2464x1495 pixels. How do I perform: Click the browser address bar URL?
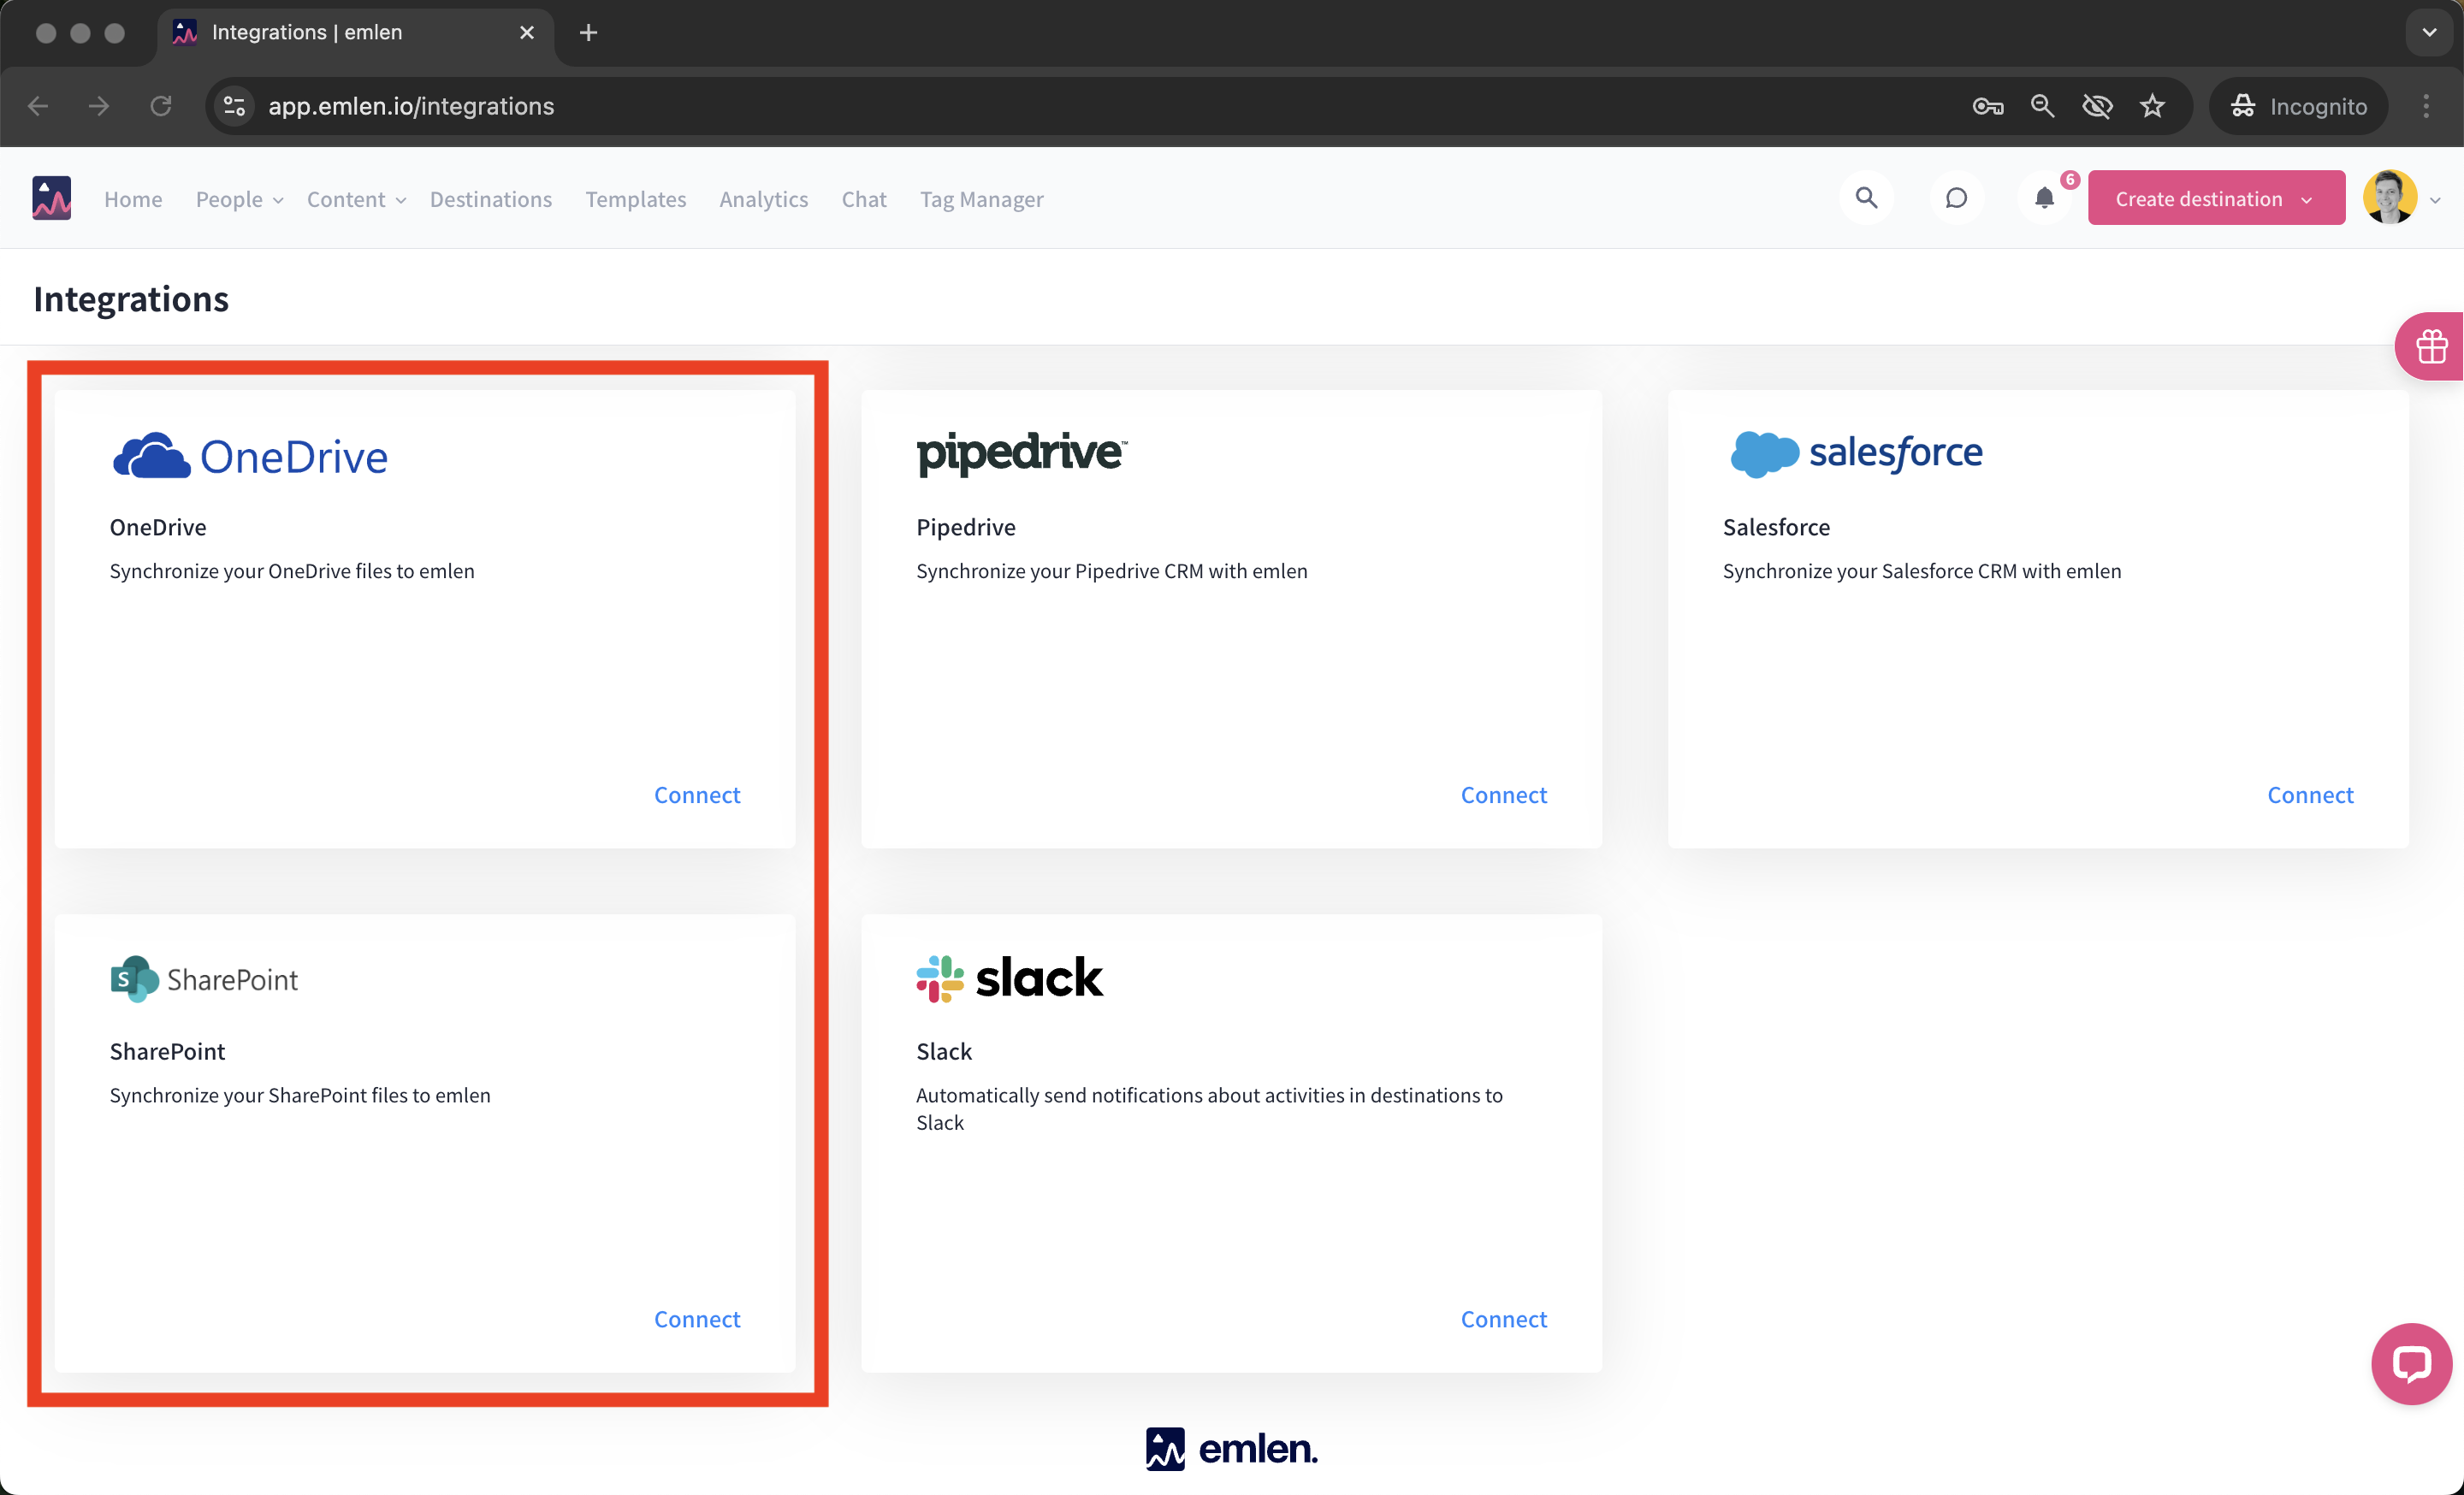[x=411, y=106]
